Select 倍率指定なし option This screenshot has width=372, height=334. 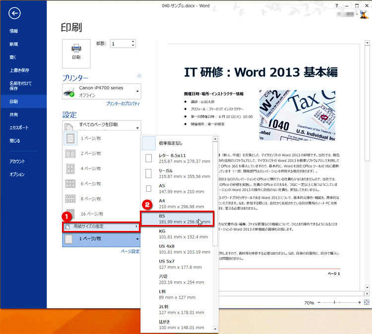[x=177, y=143]
